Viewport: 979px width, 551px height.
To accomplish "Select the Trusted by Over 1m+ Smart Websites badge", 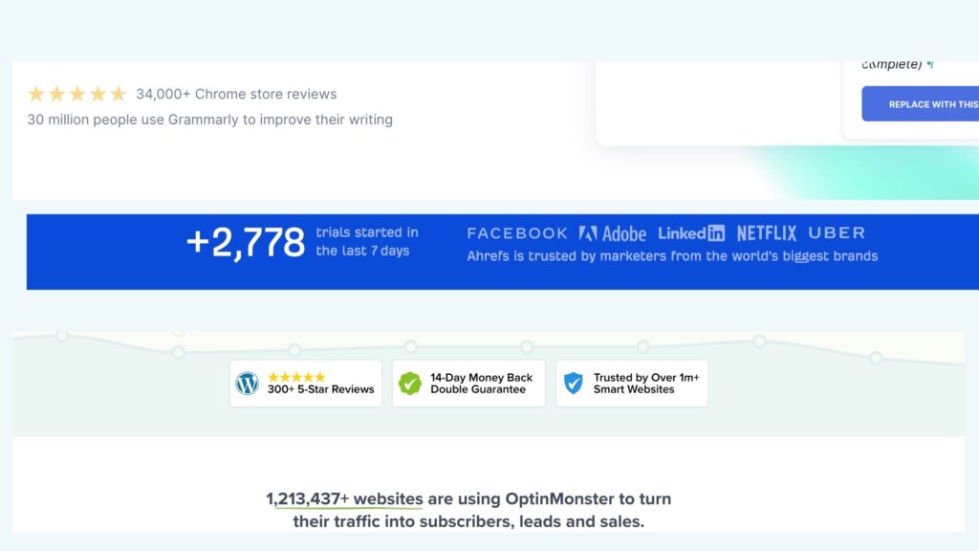I will point(632,384).
